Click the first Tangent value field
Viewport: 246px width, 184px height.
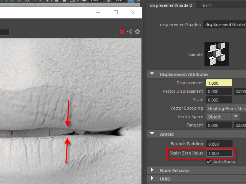219,125
